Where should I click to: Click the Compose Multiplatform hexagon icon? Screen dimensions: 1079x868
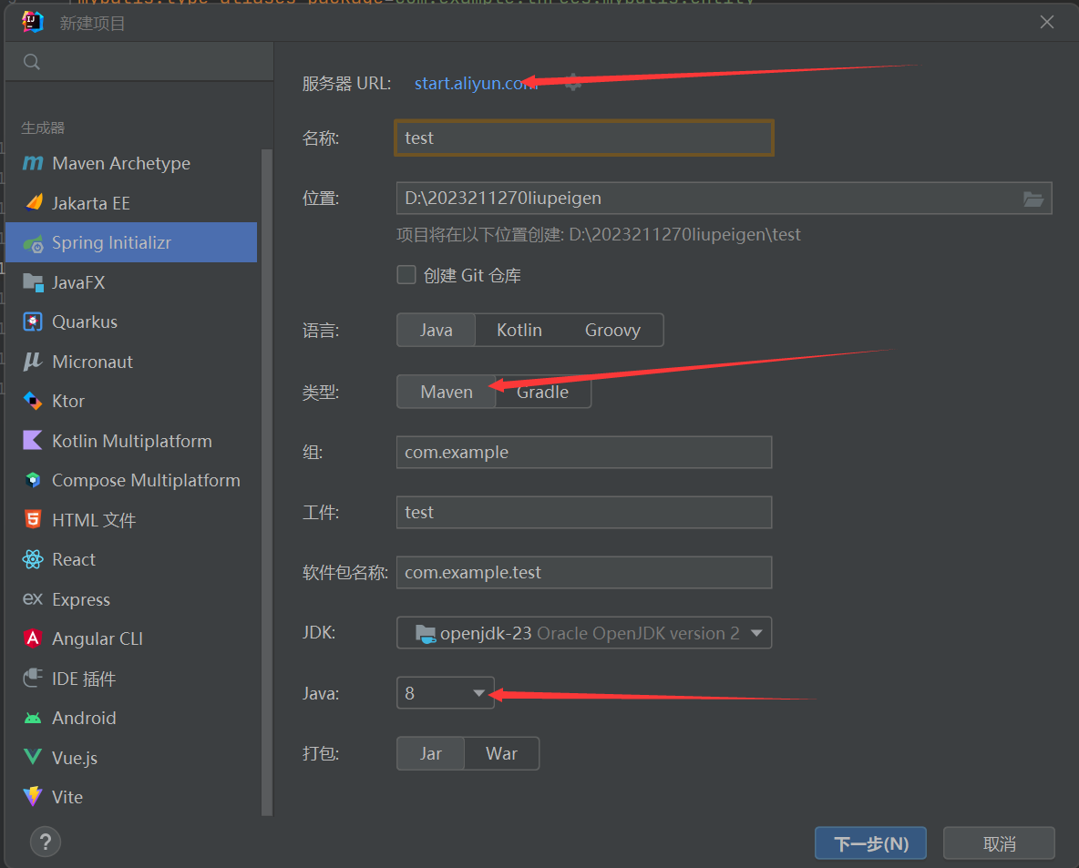point(32,480)
